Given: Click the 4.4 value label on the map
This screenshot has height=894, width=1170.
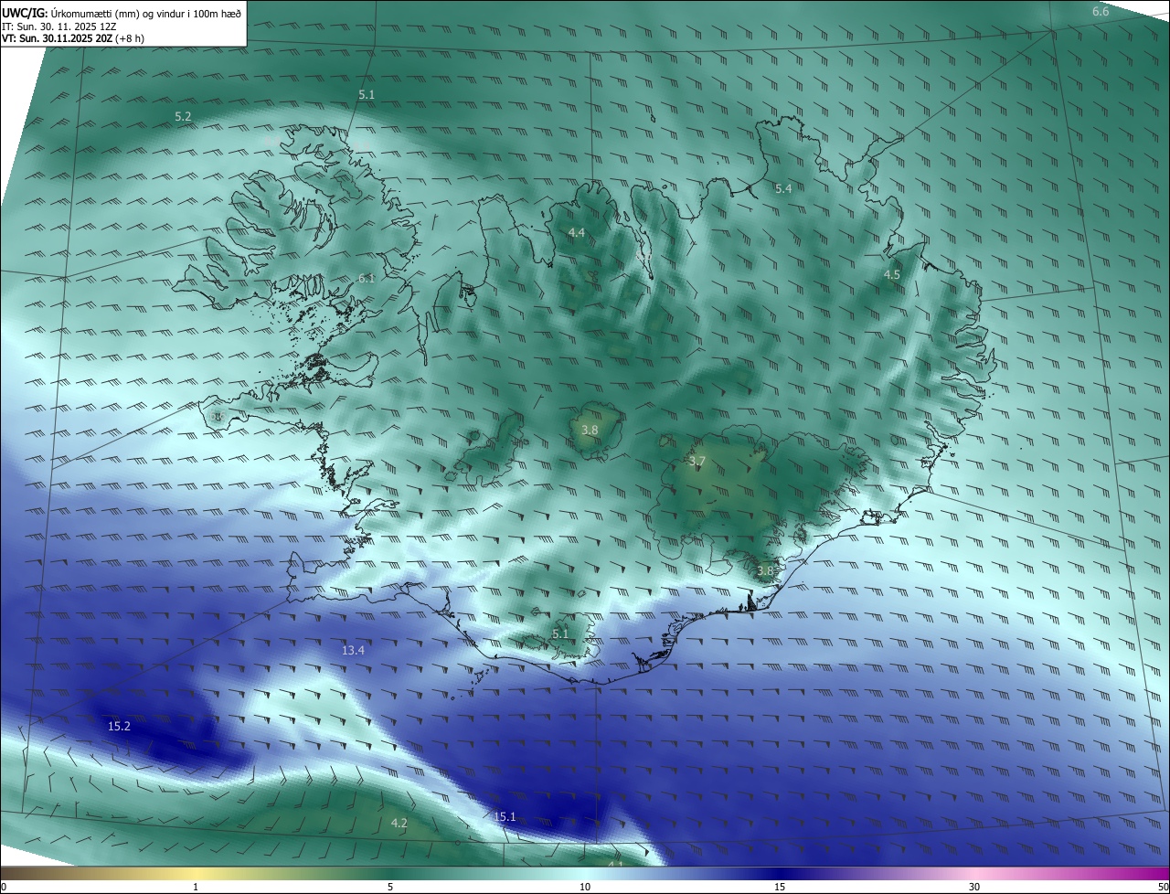Looking at the screenshot, I should point(577,233).
